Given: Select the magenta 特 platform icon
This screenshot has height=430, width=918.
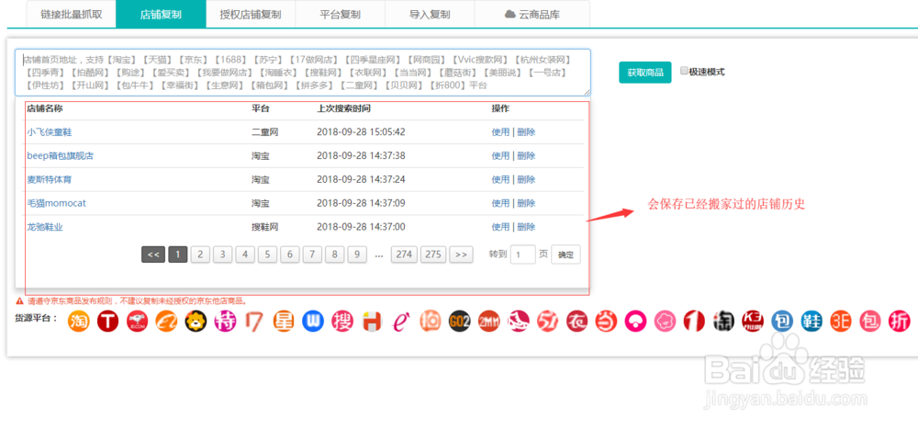Looking at the screenshot, I should [x=226, y=321].
